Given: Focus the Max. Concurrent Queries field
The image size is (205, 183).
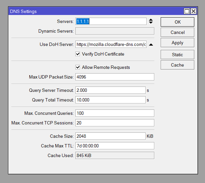Looking at the screenshot, I should (x=115, y=113).
